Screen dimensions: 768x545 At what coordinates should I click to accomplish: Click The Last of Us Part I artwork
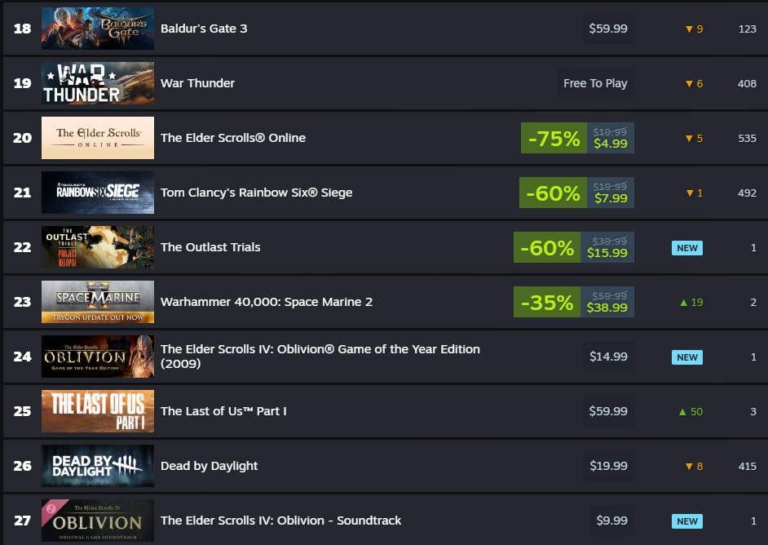[98, 410]
